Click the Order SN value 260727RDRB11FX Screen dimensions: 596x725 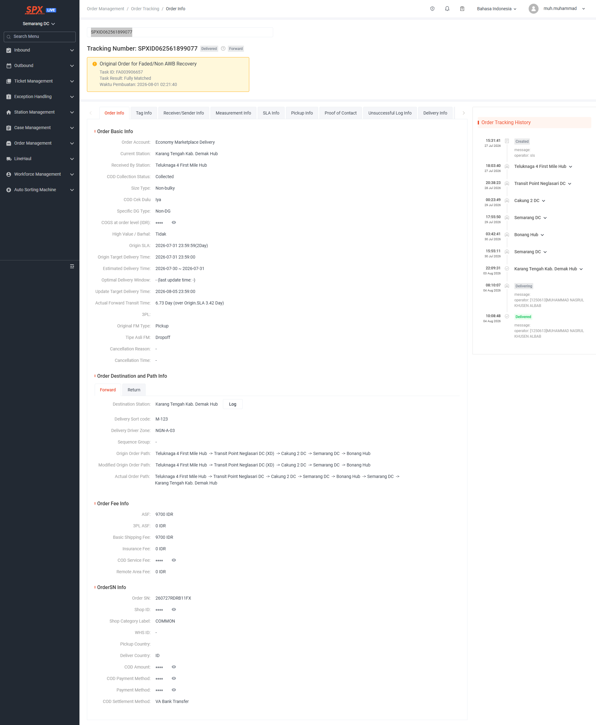point(173,598)
